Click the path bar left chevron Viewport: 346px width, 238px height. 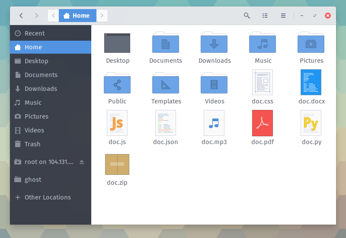[53, 16]
